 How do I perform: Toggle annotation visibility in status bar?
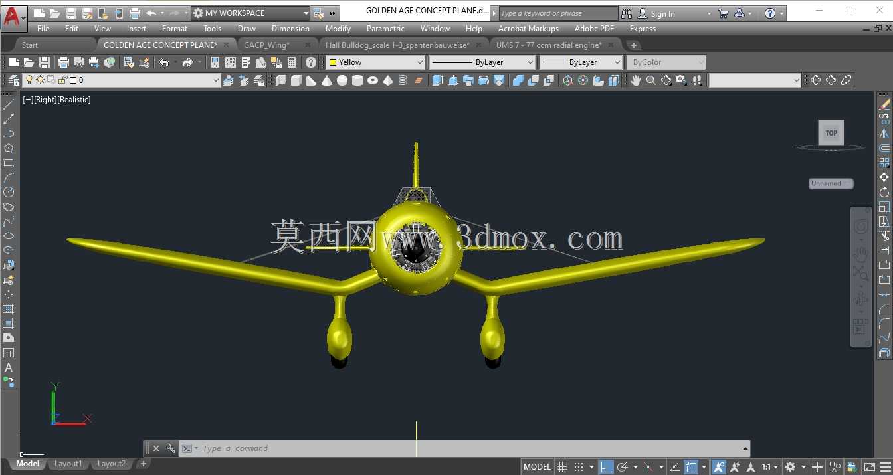[x=719, y=467]
